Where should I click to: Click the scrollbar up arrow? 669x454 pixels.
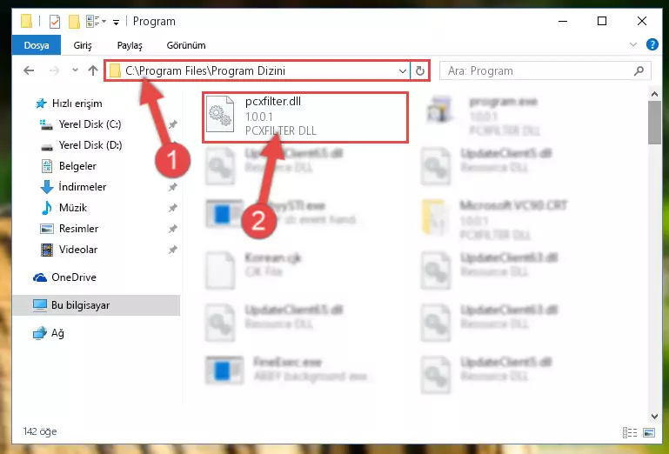point(654,93)
